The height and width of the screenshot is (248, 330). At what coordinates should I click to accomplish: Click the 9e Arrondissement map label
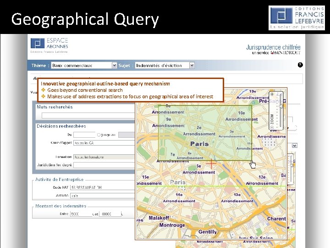click(168, 123)
